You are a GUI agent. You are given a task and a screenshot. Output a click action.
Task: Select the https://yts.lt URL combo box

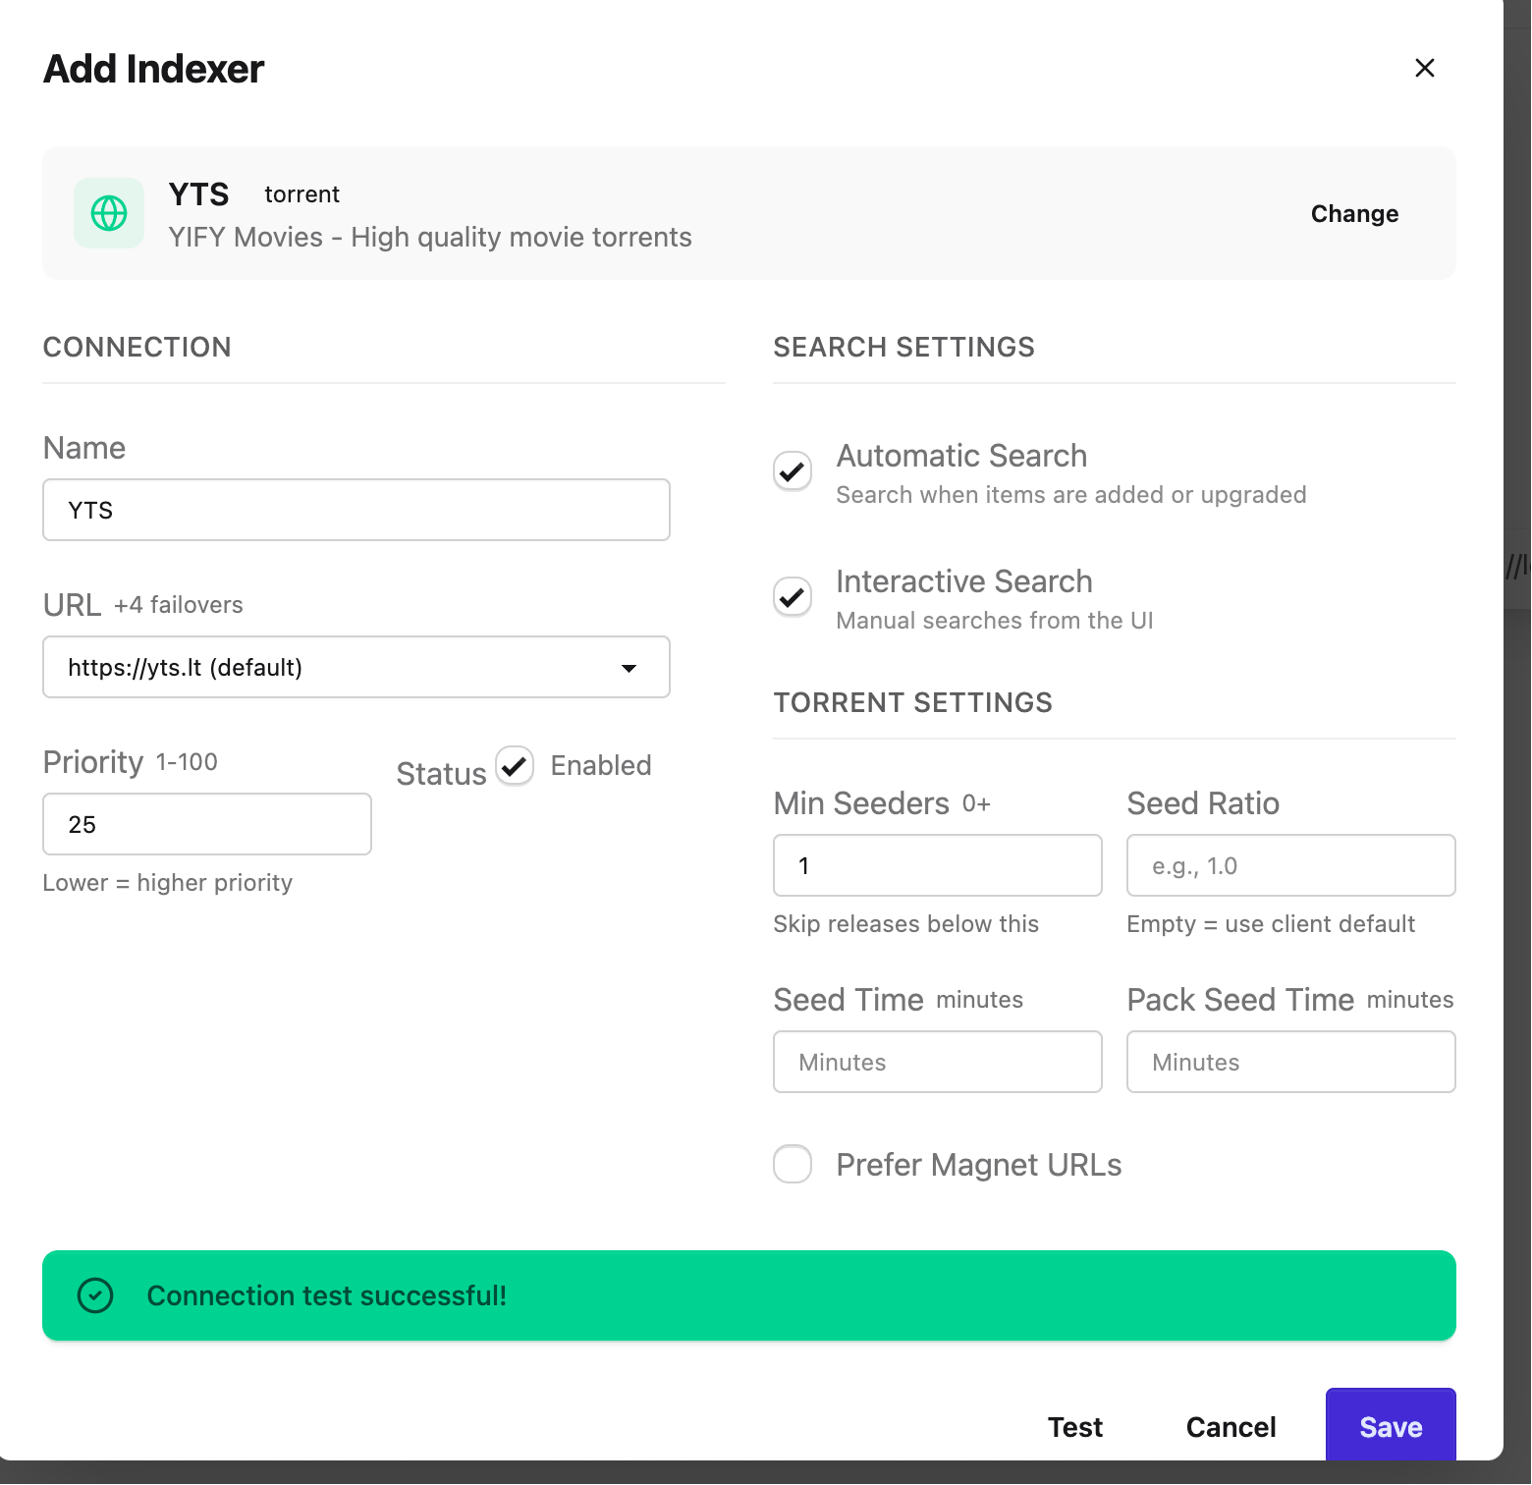(356, 667)
